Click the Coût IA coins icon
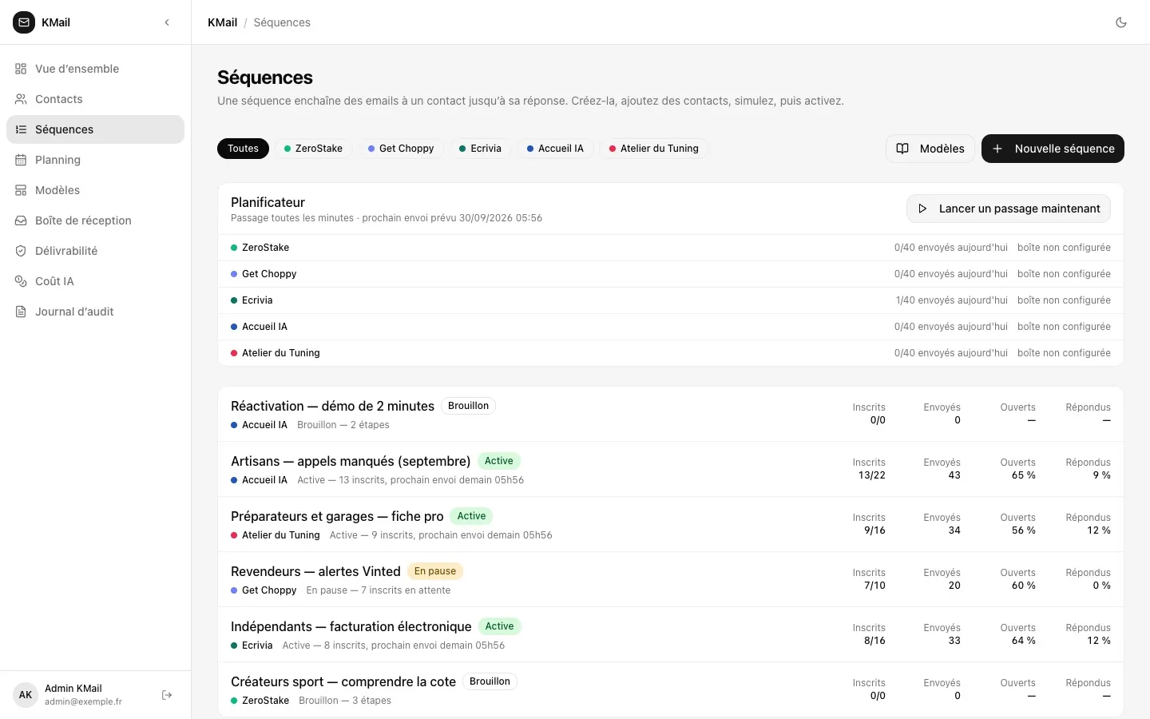Screen dimensions: 1150x719 point(21,281)
